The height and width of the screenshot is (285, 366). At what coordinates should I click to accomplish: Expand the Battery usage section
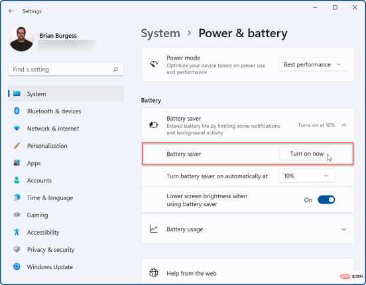coord(343,229)
